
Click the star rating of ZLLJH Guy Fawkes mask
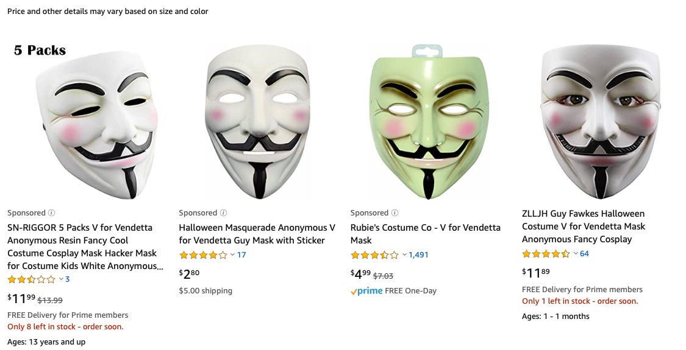pos(546,254)
